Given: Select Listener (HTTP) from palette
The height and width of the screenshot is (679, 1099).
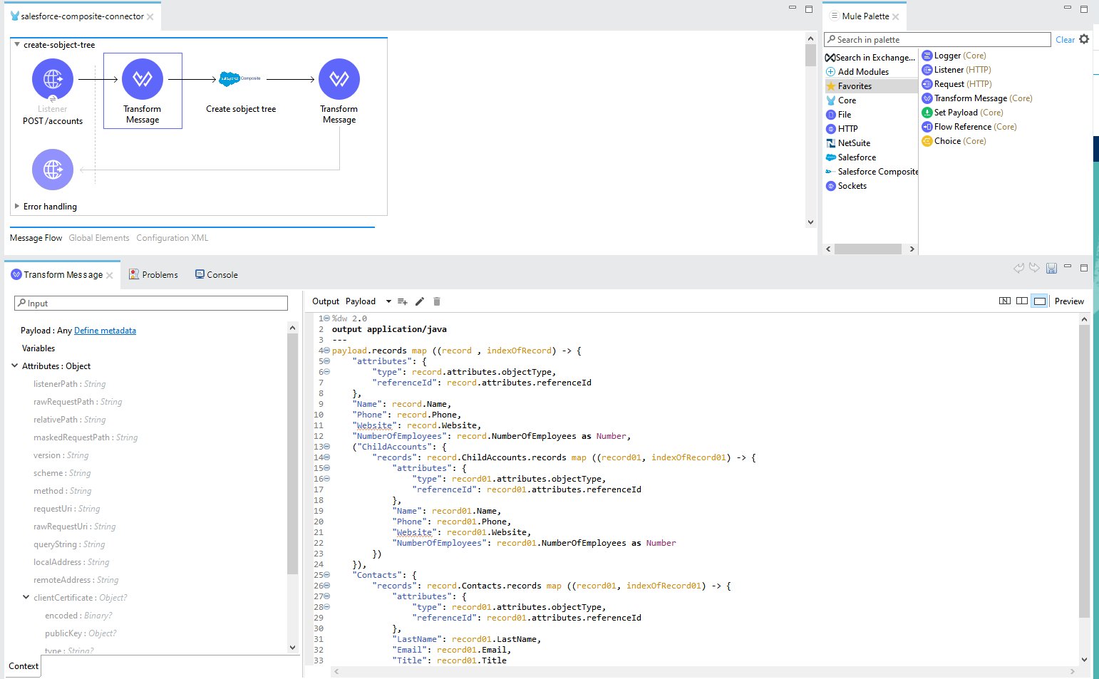Looking at the screenshot, I should [x=956, y=70].
